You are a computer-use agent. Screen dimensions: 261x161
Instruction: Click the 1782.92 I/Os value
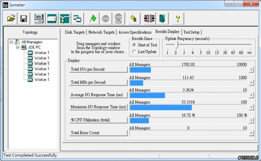coord(188,64)
